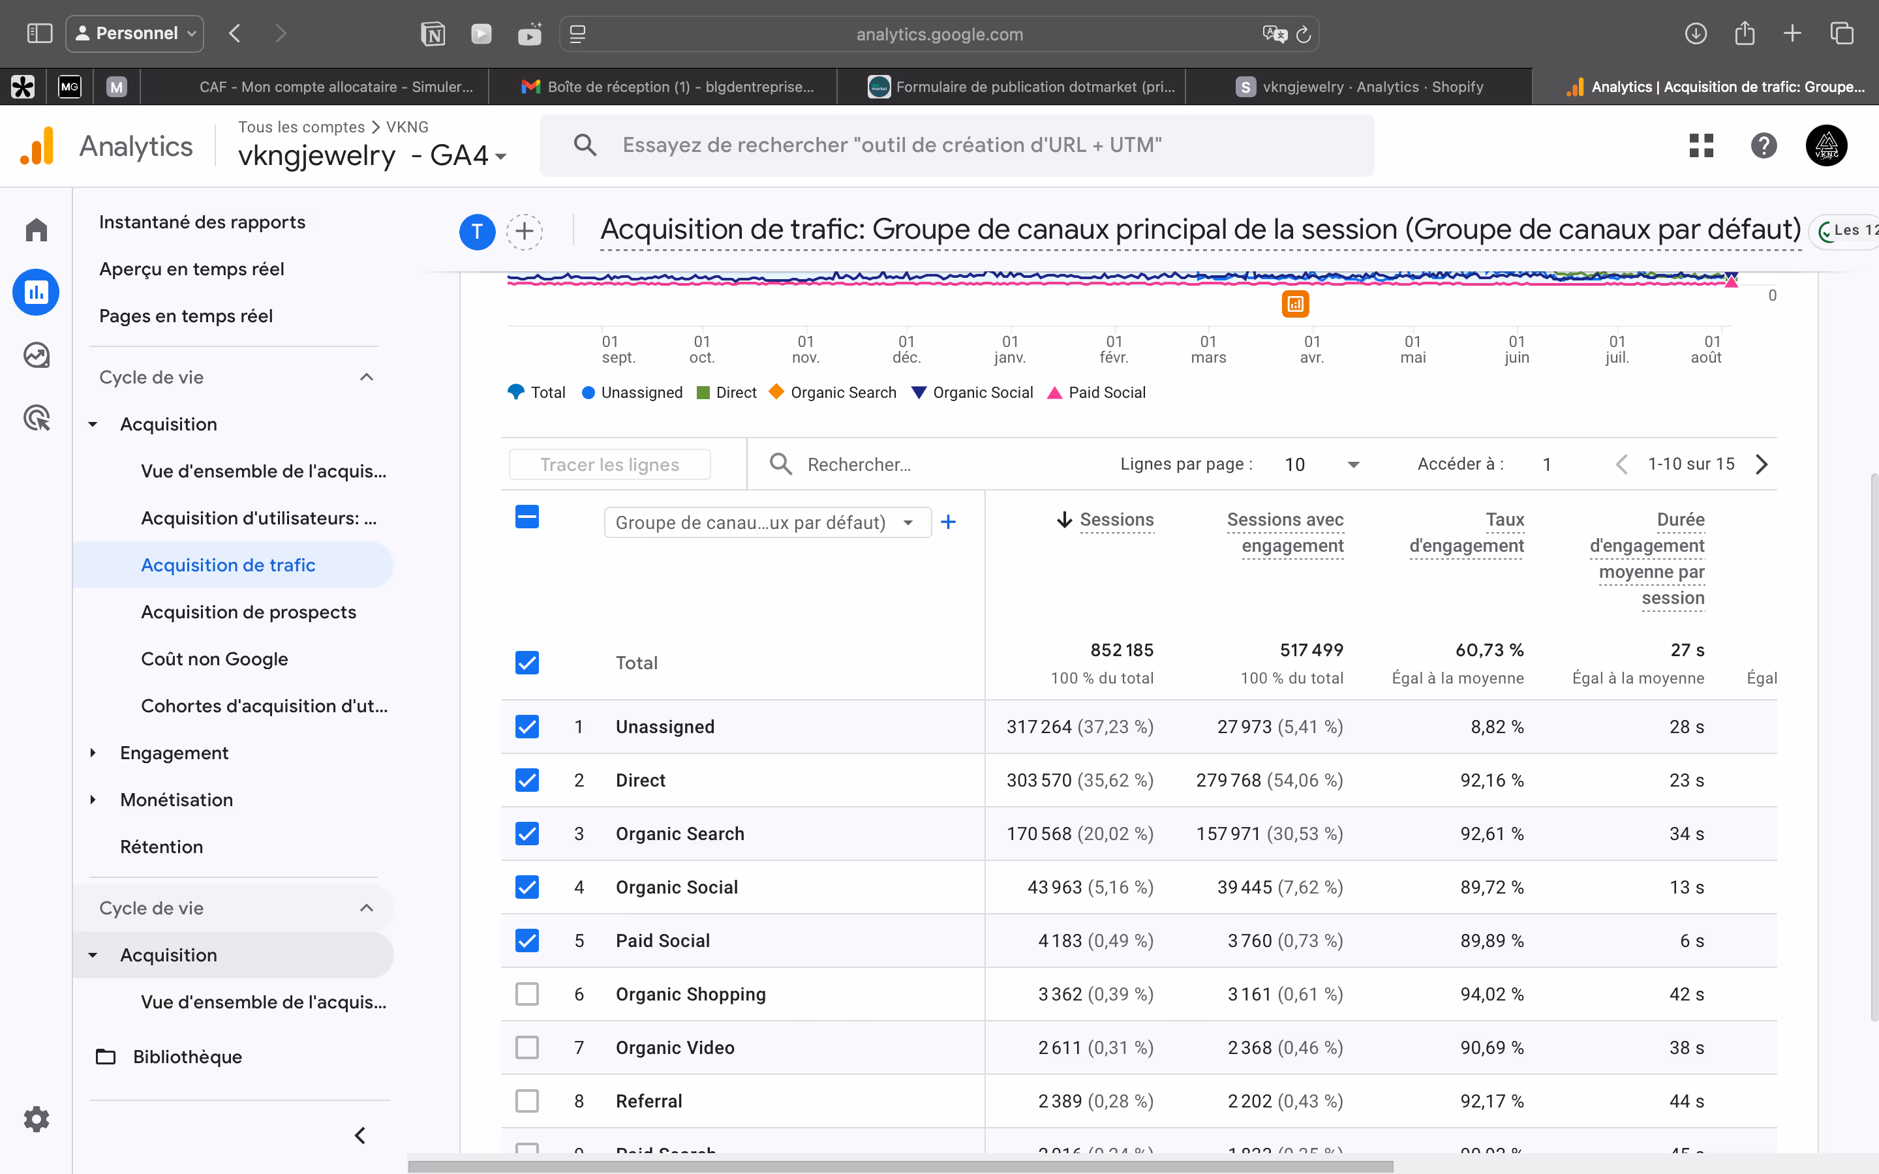
Task: Click the orange insights marker on chart
Action: [x=1295, y=305]
